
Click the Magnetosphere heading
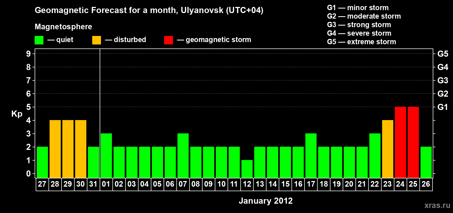pyautogui.click(x=63, y=27)
